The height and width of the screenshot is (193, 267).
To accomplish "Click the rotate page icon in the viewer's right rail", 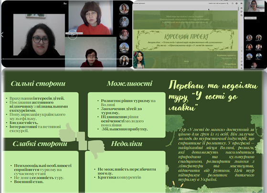I will [242, 61].
